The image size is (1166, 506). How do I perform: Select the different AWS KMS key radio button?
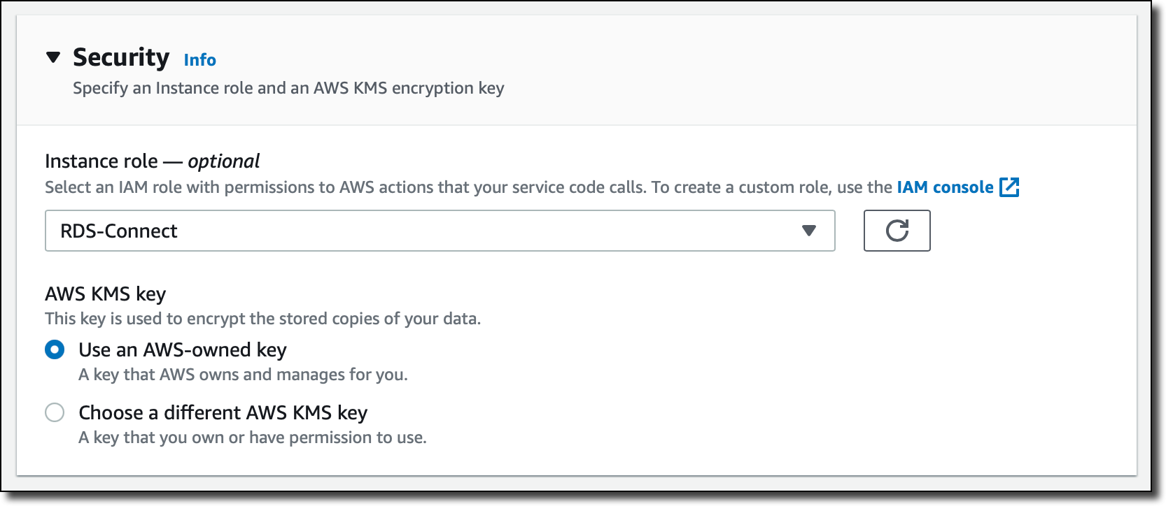pos(55,412)
